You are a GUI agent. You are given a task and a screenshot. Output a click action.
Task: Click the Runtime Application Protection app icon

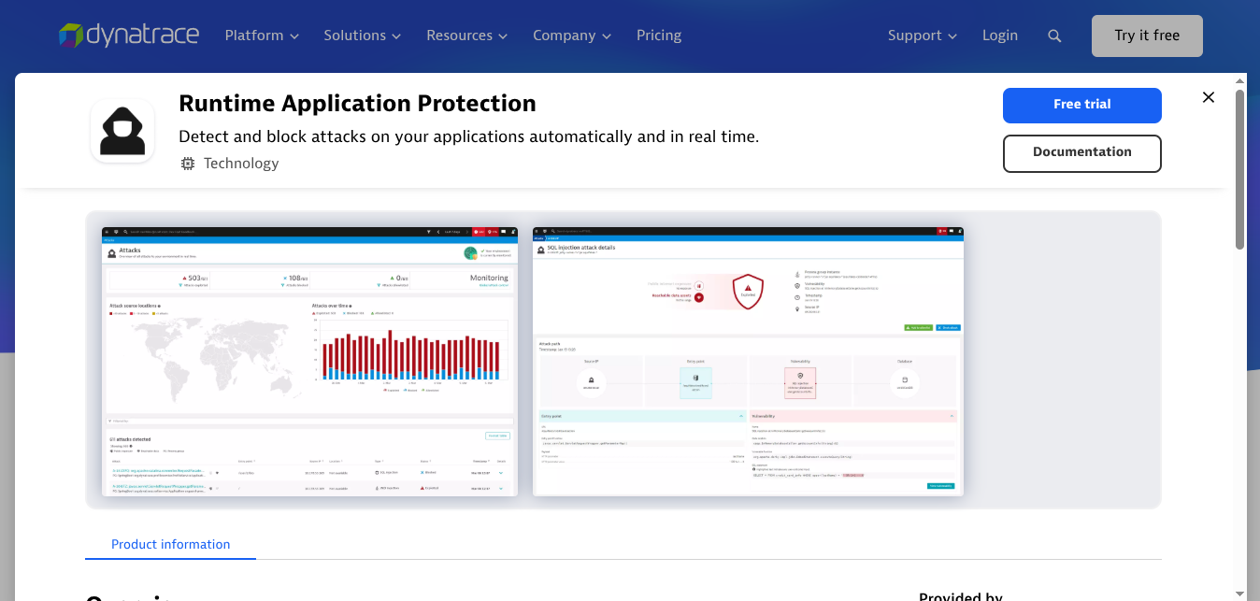pyautogui.click(x=122, y=130)
